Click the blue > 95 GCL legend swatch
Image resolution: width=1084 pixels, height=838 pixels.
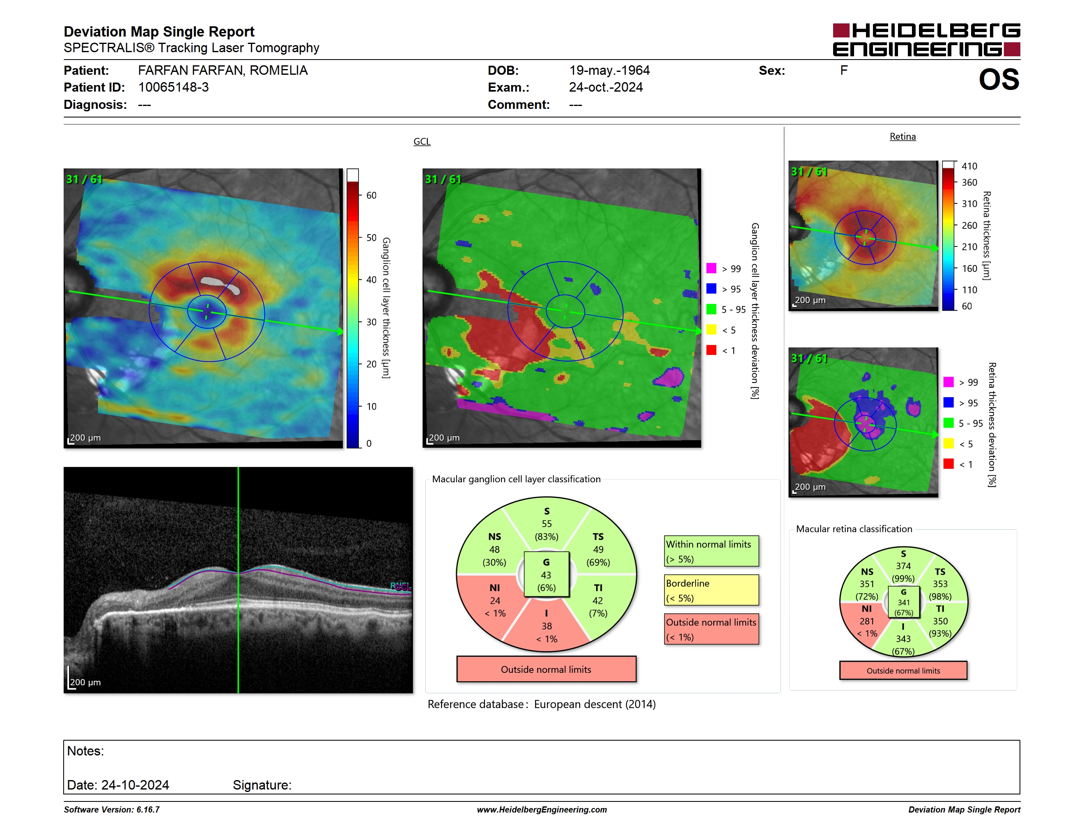pos(711,288)
